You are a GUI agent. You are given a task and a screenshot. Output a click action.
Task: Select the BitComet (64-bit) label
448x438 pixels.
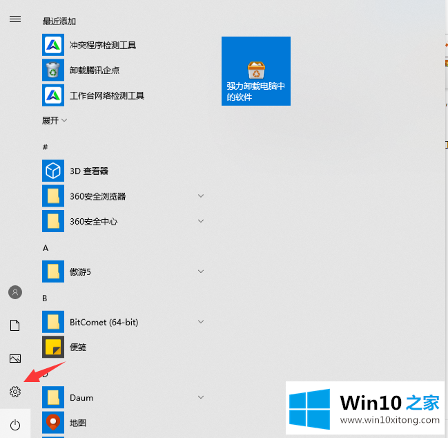pyautogui.click(x=104, y=322)
